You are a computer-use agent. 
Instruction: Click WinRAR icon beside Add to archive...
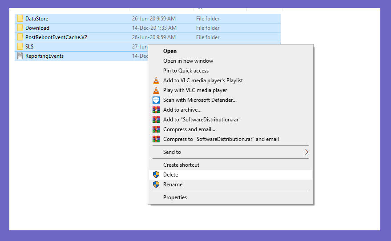[x=156, y=110]
